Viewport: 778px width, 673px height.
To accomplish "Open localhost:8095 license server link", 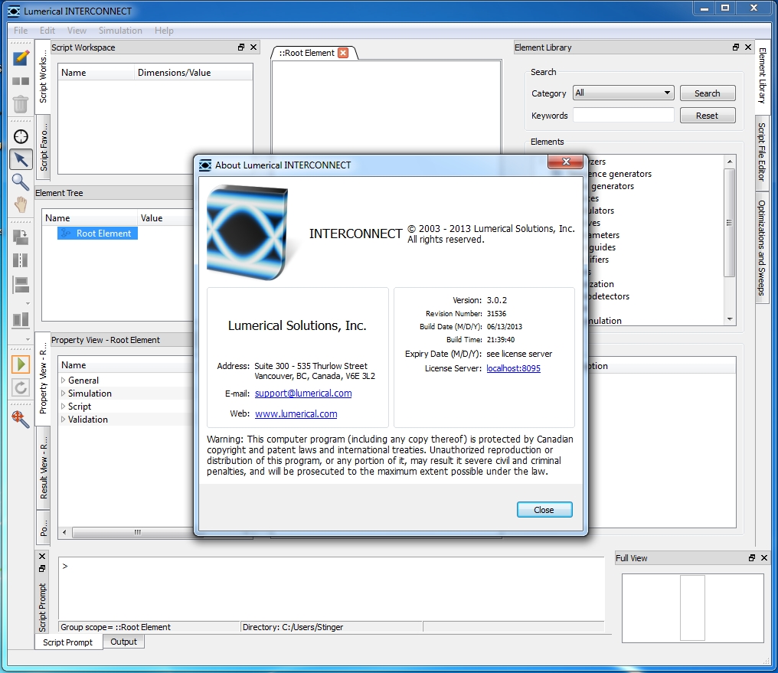I will (513, 368).
